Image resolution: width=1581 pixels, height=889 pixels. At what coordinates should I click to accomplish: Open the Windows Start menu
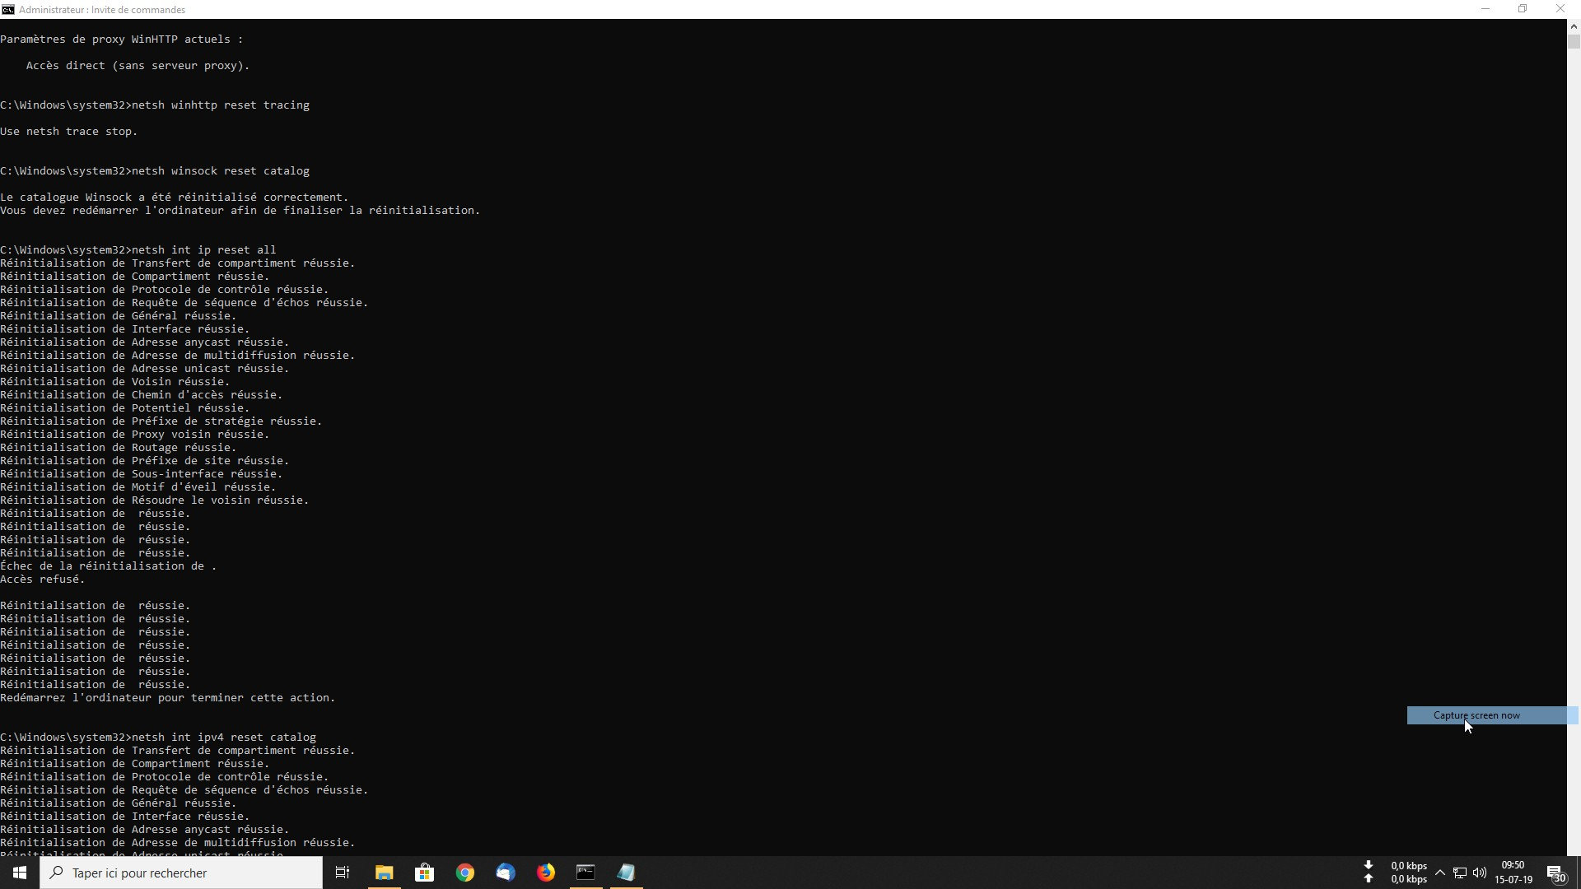point(20,873)
